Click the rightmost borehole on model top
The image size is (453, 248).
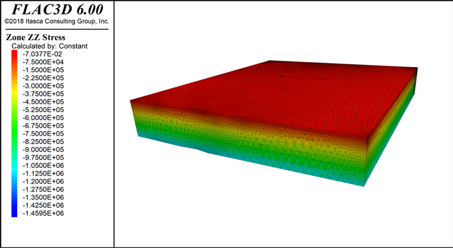(x=320, y=79)
